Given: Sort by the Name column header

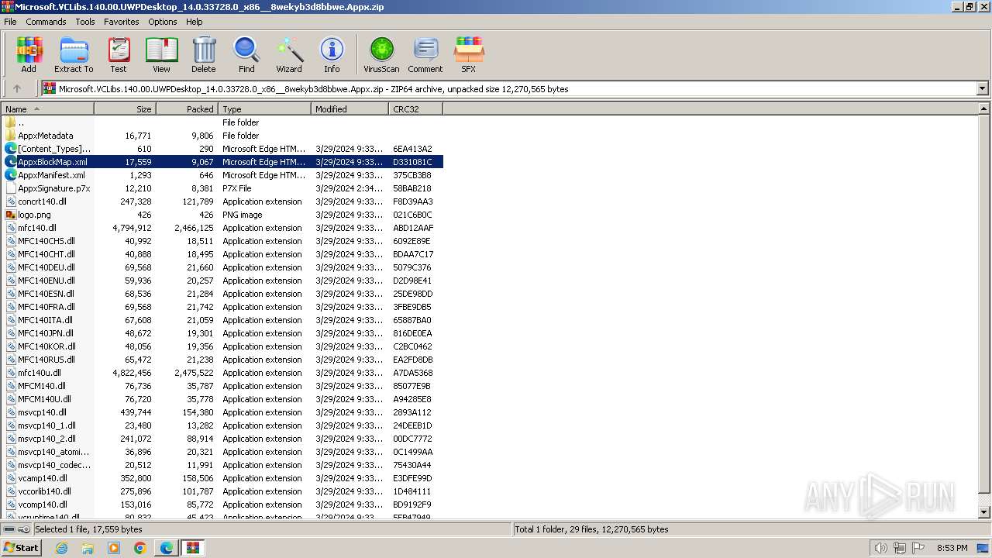Looking at the screenshot, I should click(48, 109).
